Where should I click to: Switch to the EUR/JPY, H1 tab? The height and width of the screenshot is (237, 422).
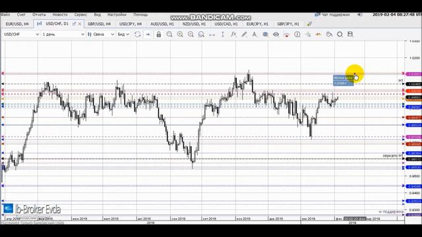257,24
